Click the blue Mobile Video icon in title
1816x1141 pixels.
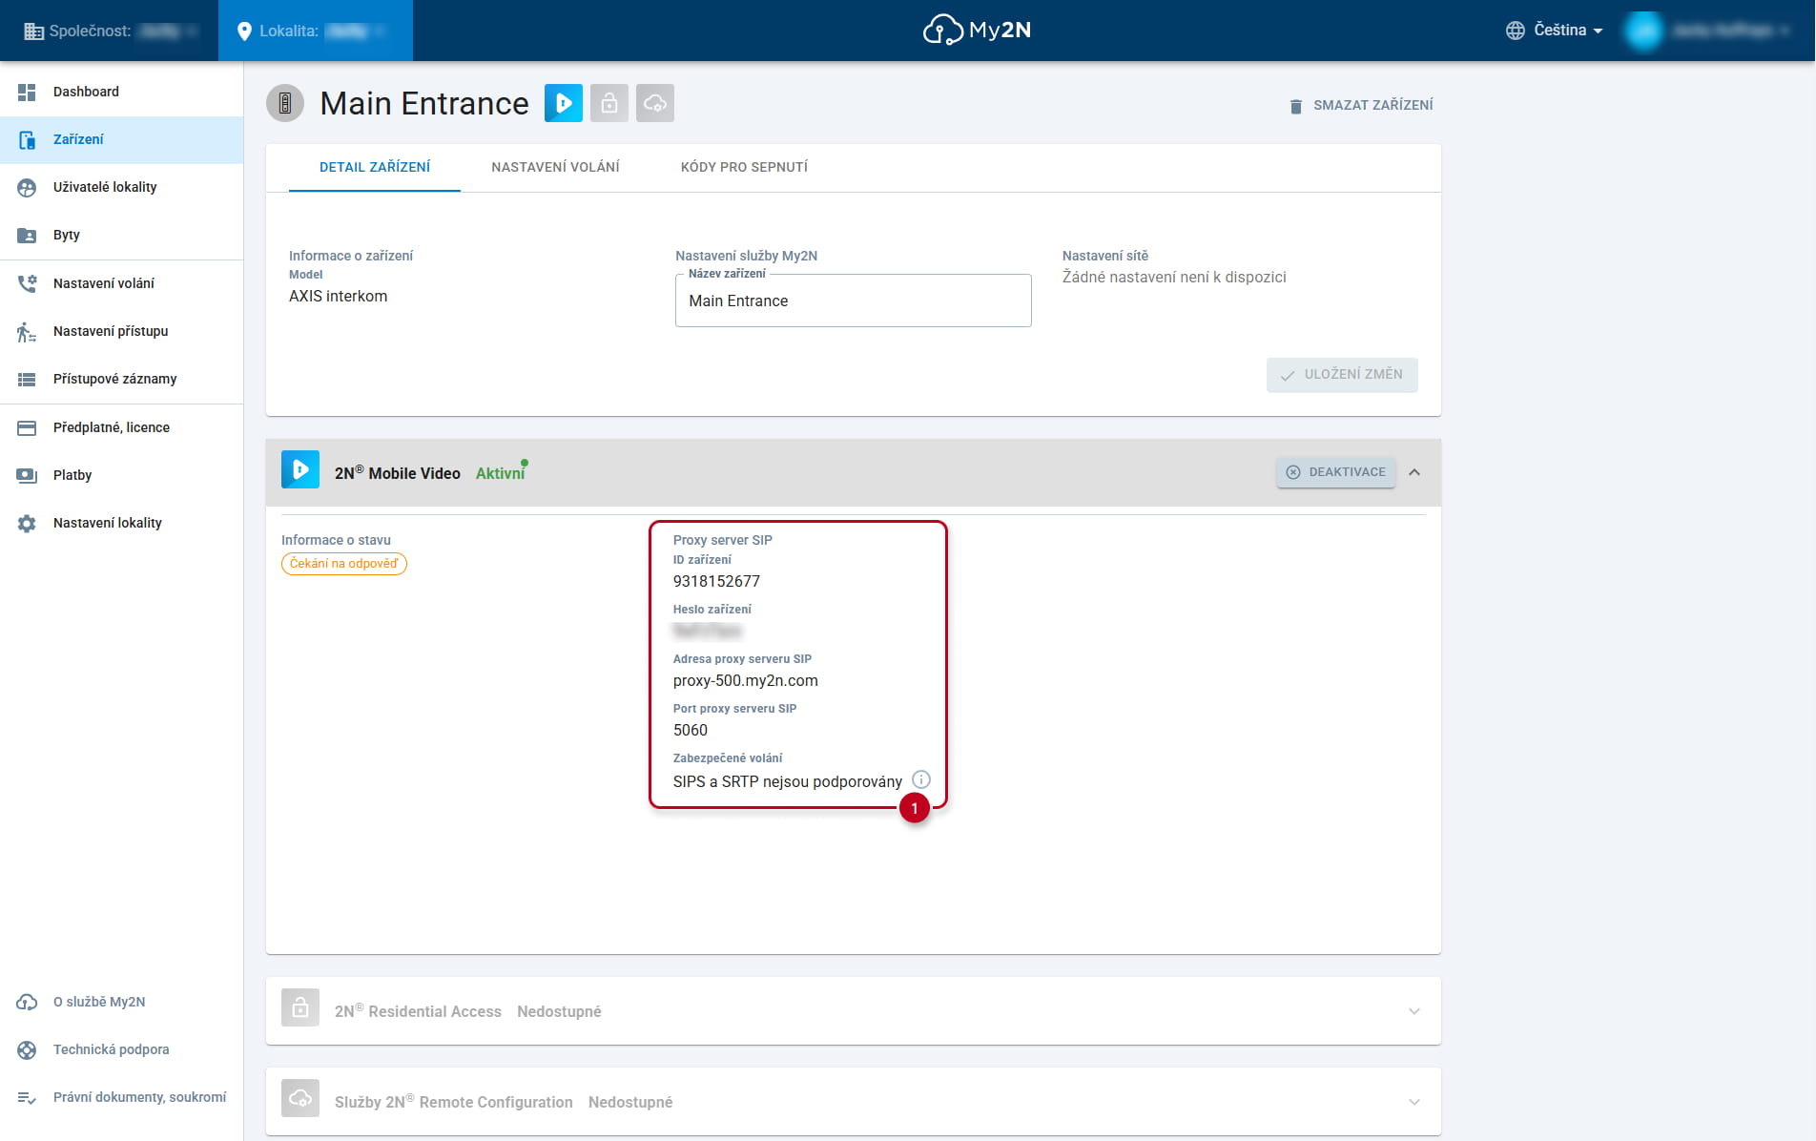pyautogui.click(x=564, y=103)
